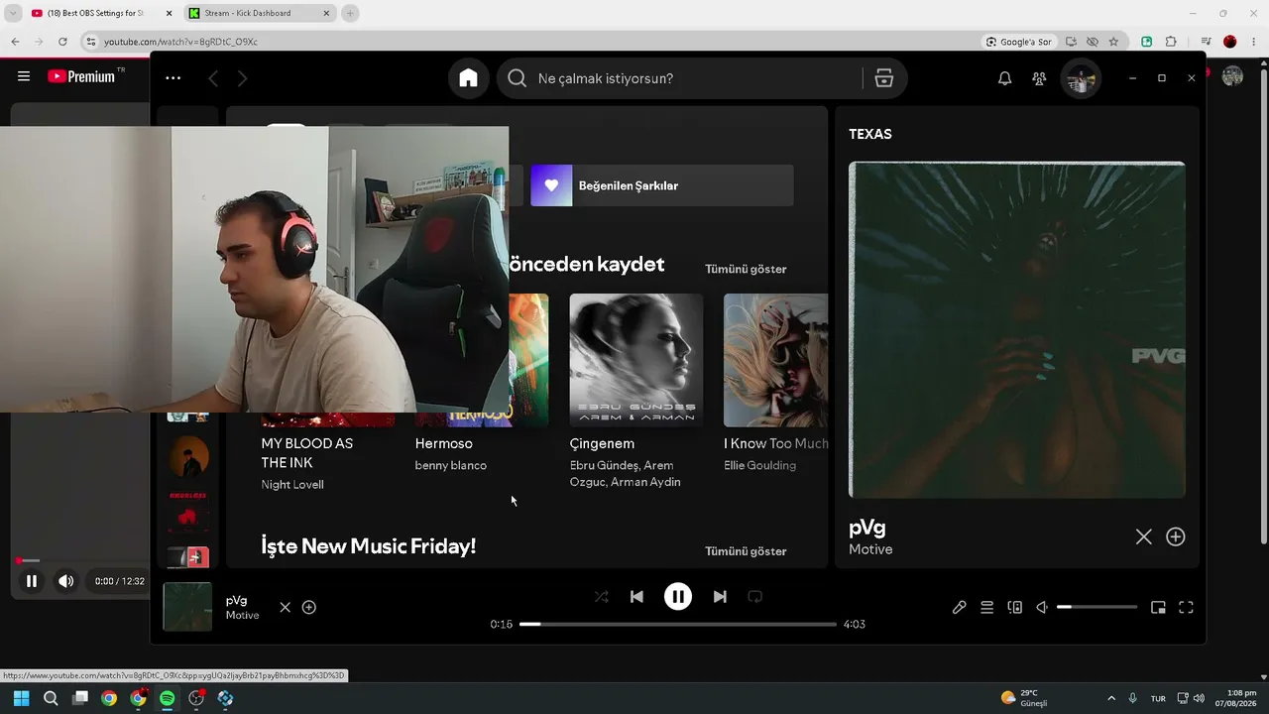
Task: Show lyrics with the microphone icon
Action: [959, 608]
